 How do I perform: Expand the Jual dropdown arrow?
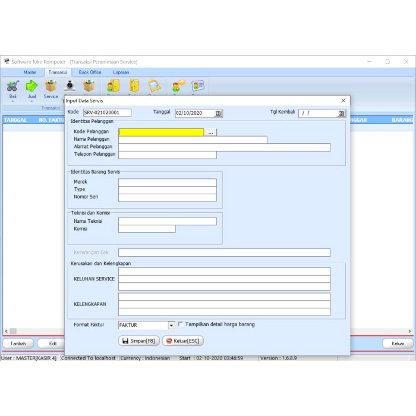(31, 102)
